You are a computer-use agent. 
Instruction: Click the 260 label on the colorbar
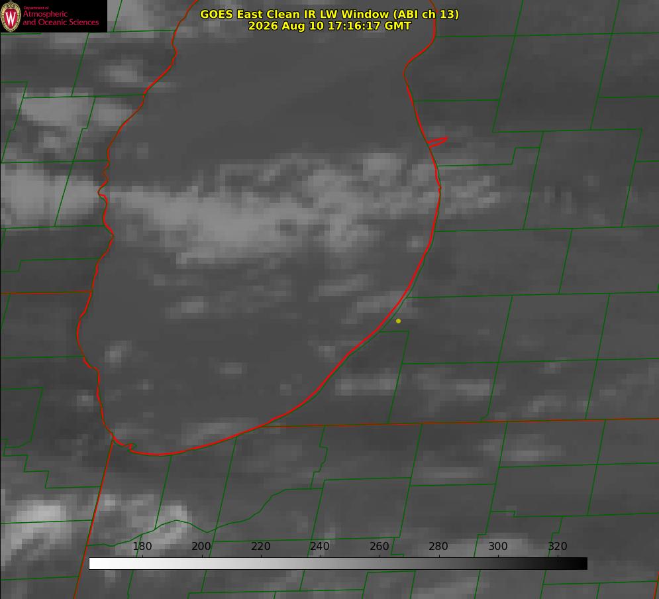[379, 546]
